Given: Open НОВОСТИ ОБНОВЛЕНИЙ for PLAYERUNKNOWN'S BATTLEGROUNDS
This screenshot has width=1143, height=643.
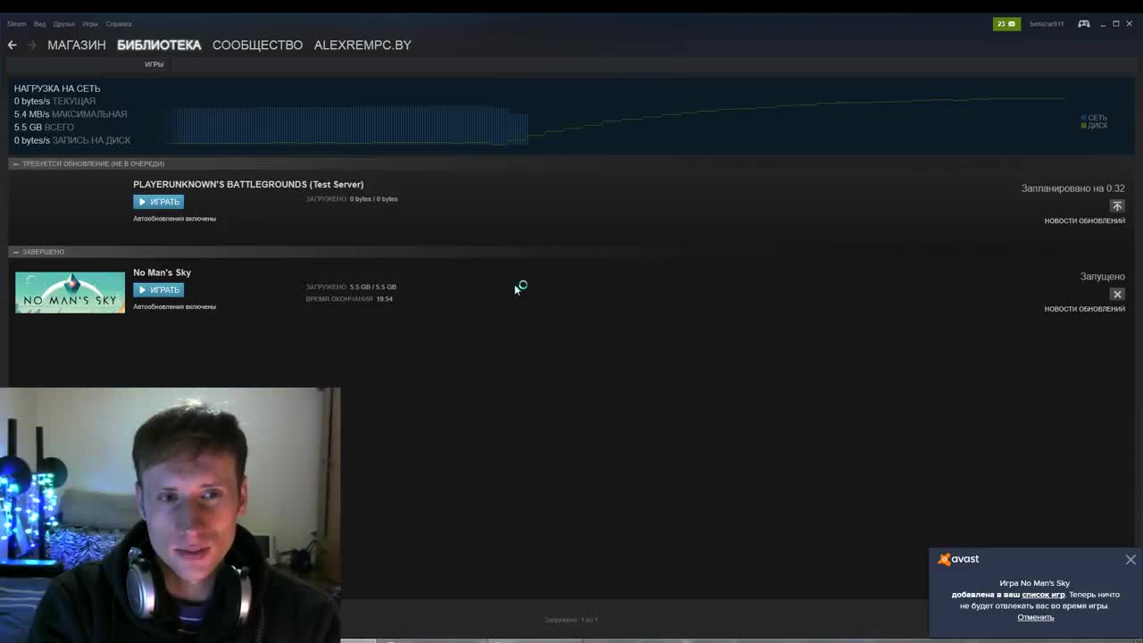Looking at the screenshot, I should (x=1085, y=221).
